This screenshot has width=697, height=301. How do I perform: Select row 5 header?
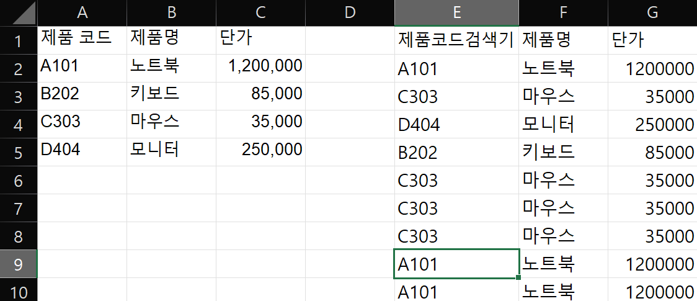coord(19,153)
